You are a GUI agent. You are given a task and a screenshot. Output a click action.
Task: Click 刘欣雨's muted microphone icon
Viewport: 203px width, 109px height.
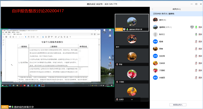click(196, 56)
